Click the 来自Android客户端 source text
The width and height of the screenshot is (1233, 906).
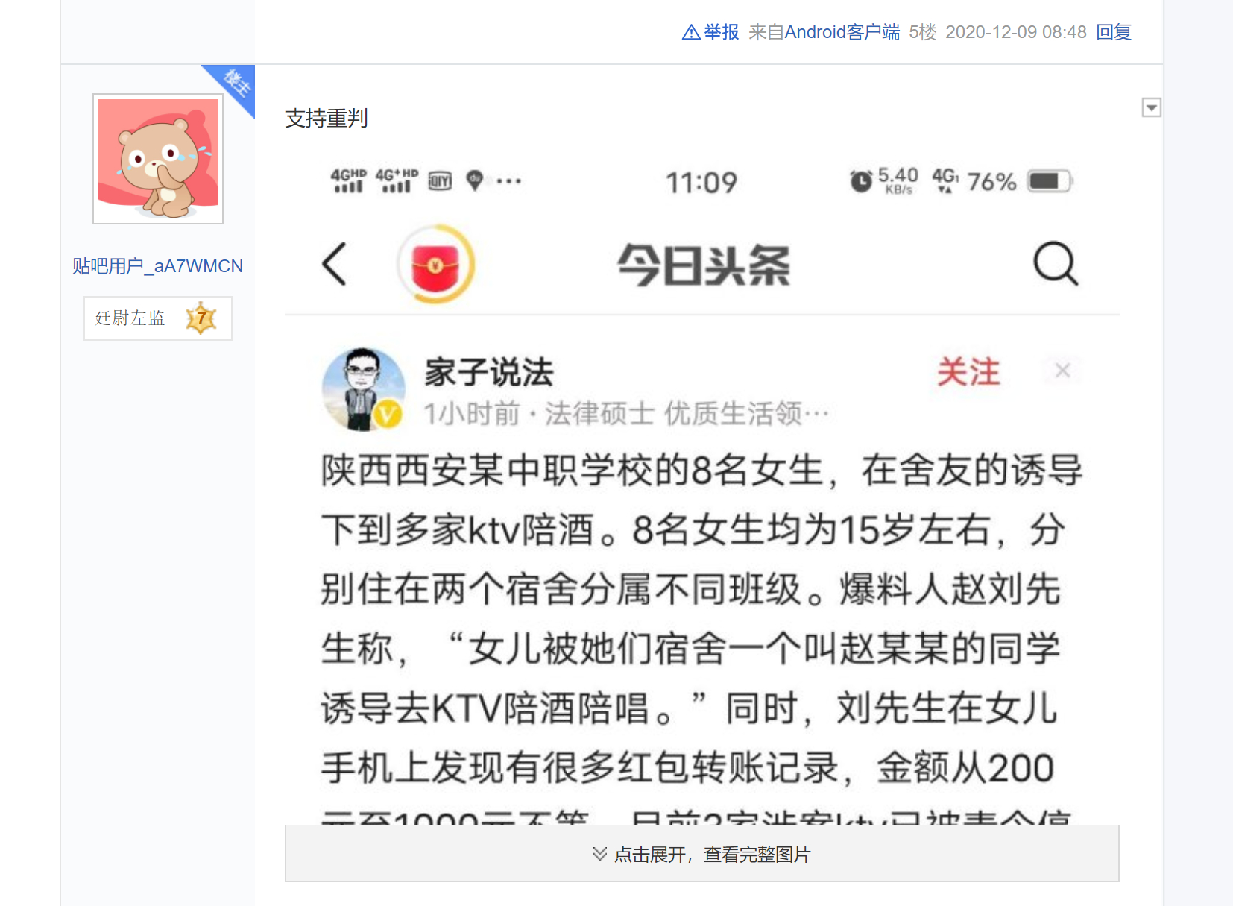click(824, 32)
